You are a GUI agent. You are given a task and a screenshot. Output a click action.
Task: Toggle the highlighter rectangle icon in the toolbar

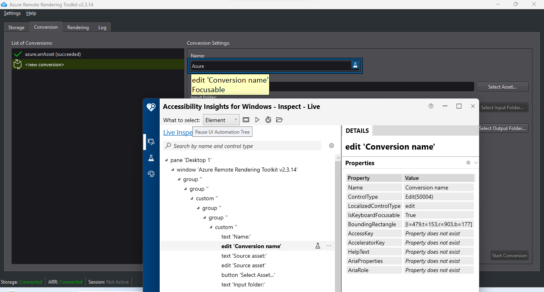tap(246, 120)
